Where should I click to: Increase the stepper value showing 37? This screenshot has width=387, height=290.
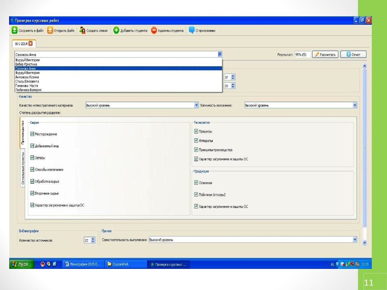[233, 76]
